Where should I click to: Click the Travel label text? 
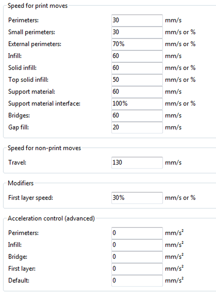17,162
